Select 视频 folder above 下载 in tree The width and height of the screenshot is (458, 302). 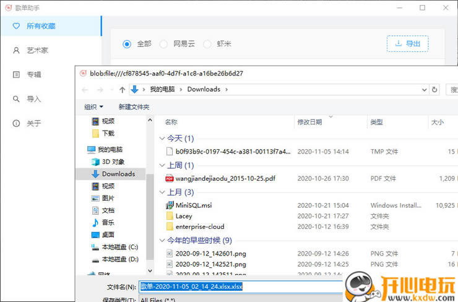[x=108, y=121]
